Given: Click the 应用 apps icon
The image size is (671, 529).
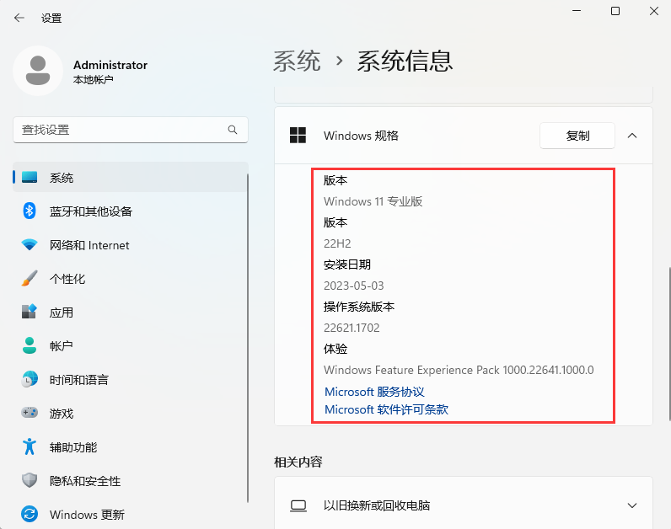Looking at the screenshot, I should [x=30, y=312].
